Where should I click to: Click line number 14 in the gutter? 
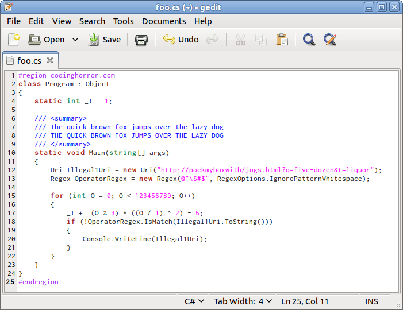11,187
